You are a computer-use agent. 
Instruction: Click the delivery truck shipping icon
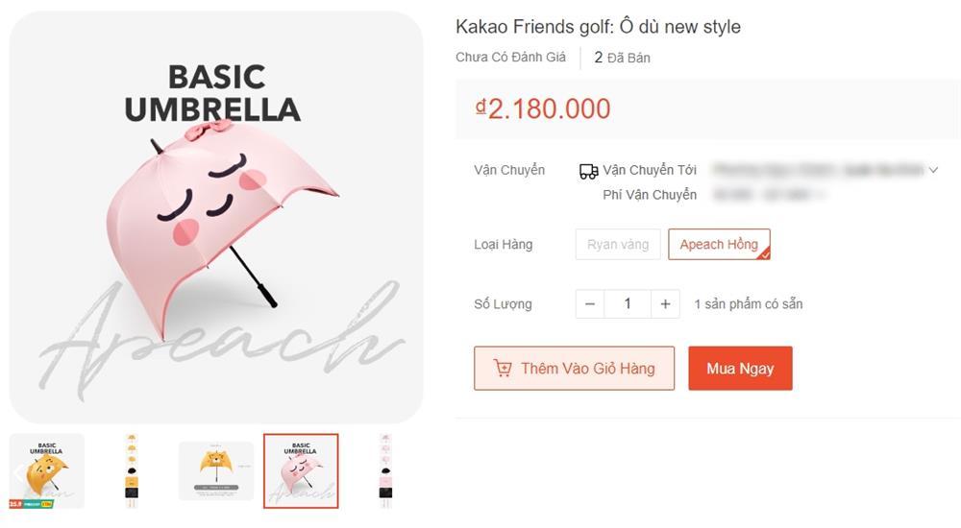point(588,171)
